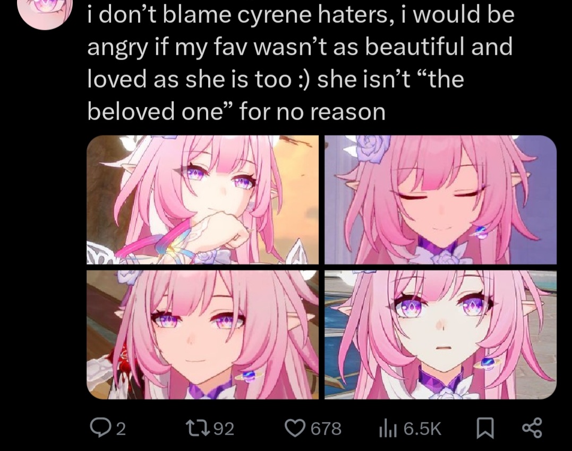The width and height of the screenshot is (572, 451).
Task: Share the tweet using the share icon
Action: tap(533, 428)
